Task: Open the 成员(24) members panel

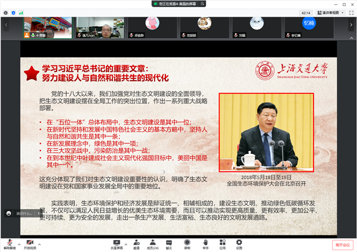Action: pos(152,244)
